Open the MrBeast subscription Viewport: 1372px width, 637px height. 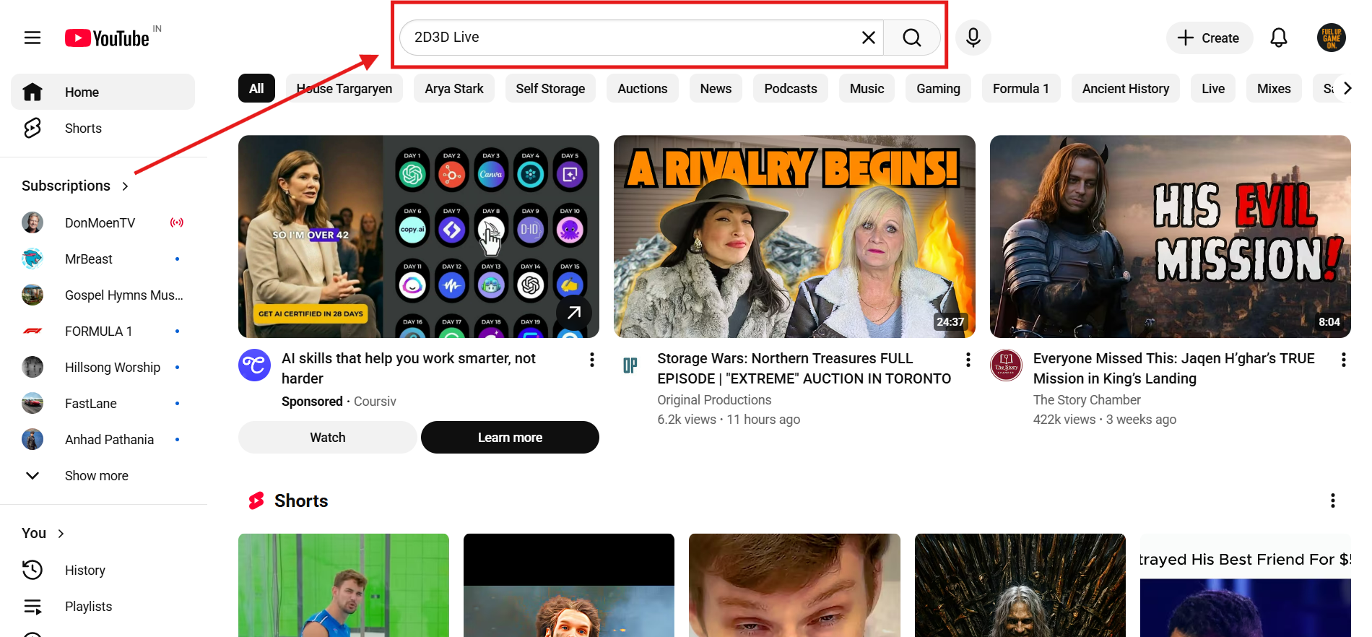(x=103, y=259)
